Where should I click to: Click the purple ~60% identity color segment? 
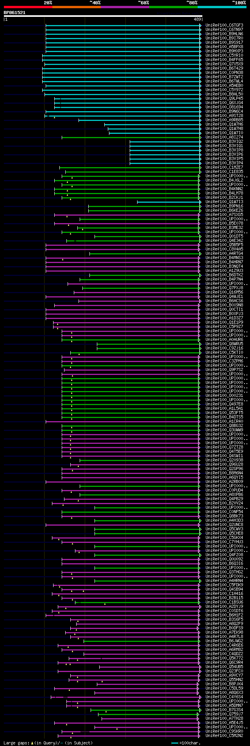pos(125,7)
